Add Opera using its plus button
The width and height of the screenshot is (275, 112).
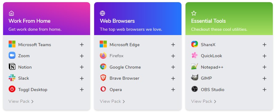(x=173, y=90)
